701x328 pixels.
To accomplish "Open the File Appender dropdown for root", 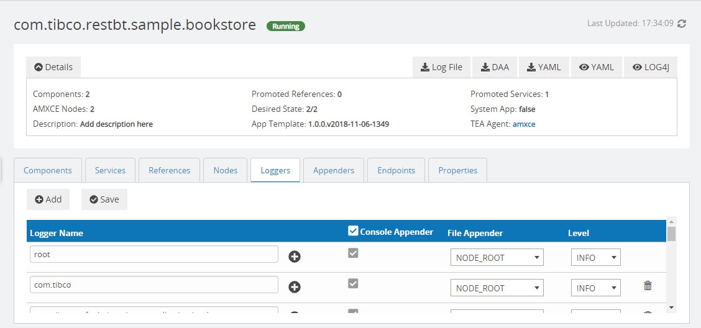I will click(497, 257).
